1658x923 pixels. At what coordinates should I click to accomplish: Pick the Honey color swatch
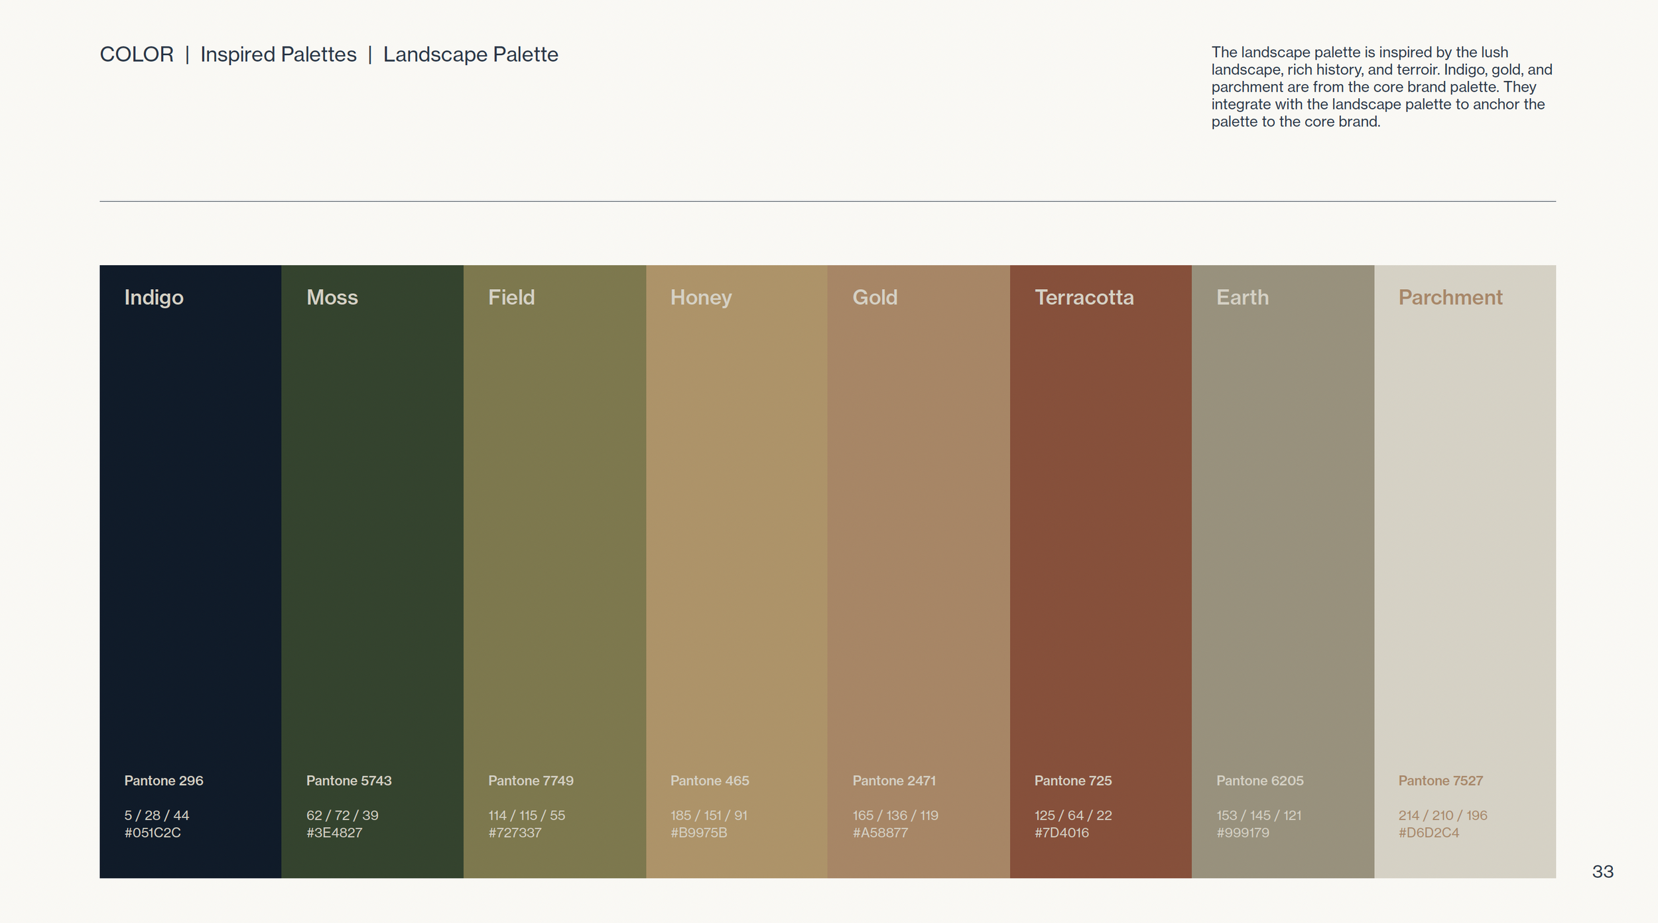click(736, 530)
